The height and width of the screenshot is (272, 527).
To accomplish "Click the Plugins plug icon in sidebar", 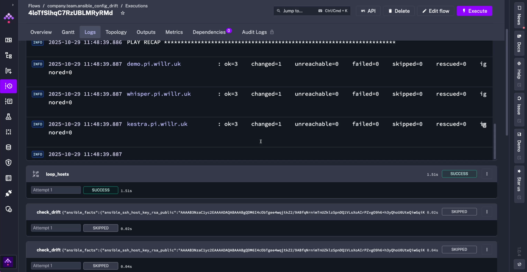I will click(9, 193).
